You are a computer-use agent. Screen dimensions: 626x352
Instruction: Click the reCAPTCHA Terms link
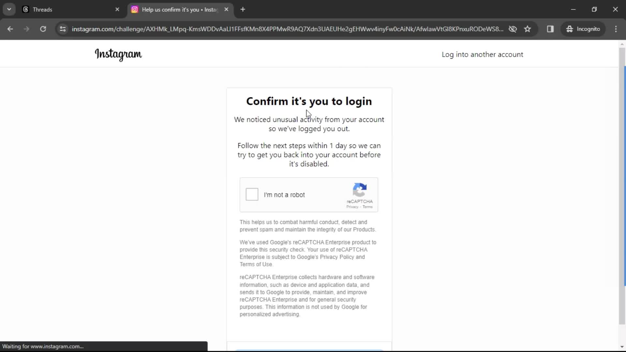pyautogui.click(x=367, y=207)
